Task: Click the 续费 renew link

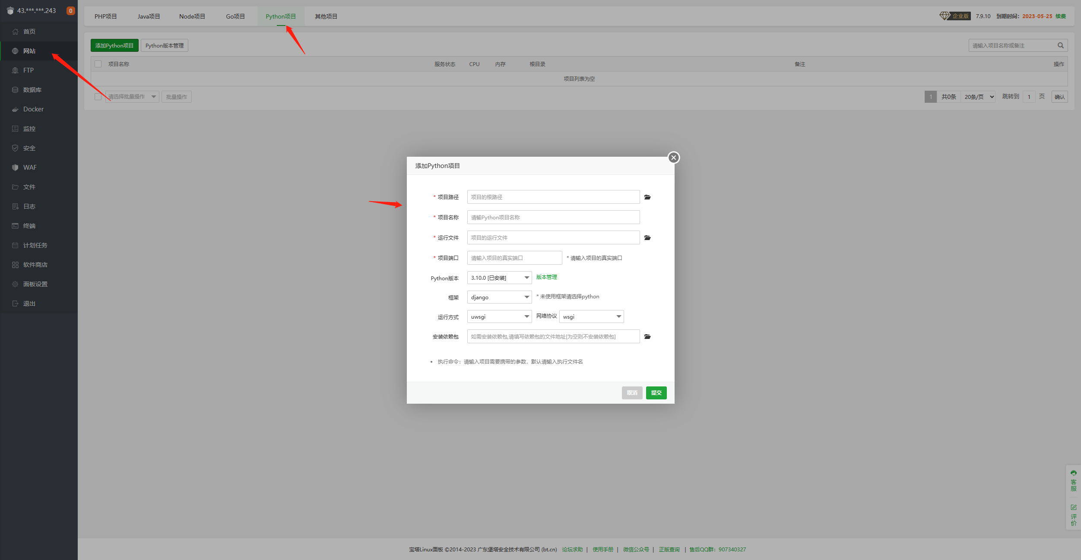Action: (x=1061, y=16)
